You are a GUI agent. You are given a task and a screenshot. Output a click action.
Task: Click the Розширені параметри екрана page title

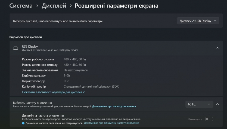[x=116, y=6]
